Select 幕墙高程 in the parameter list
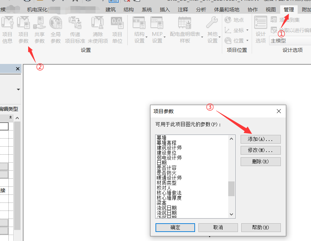The width and height of the screenshot is (311, 241). tap(167, 143)
